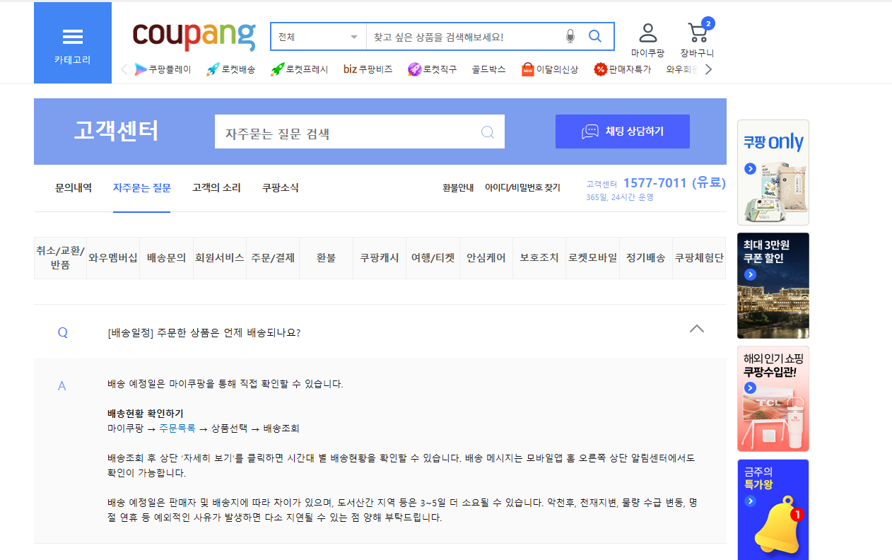892x560 pixels.
Task: Select 여행/티켓 FAQ category
Action: click(433, 258)
